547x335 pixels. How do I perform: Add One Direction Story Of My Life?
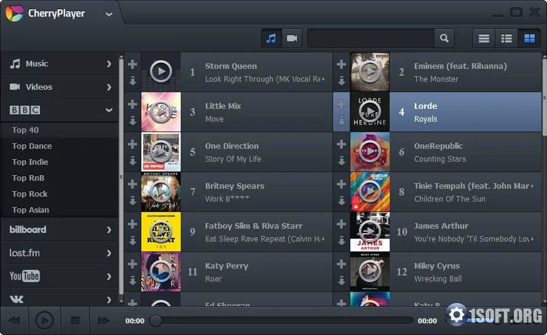[x=132, y=144]
